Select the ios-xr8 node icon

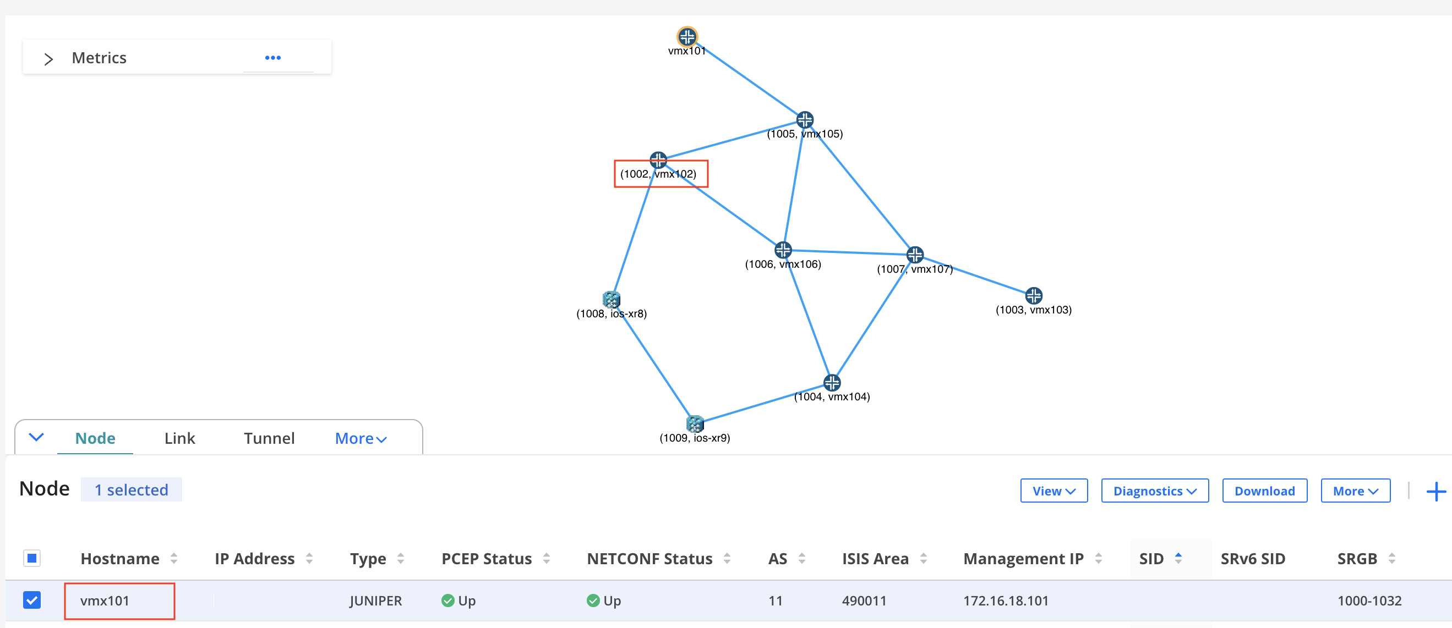(x=611, y=299)
